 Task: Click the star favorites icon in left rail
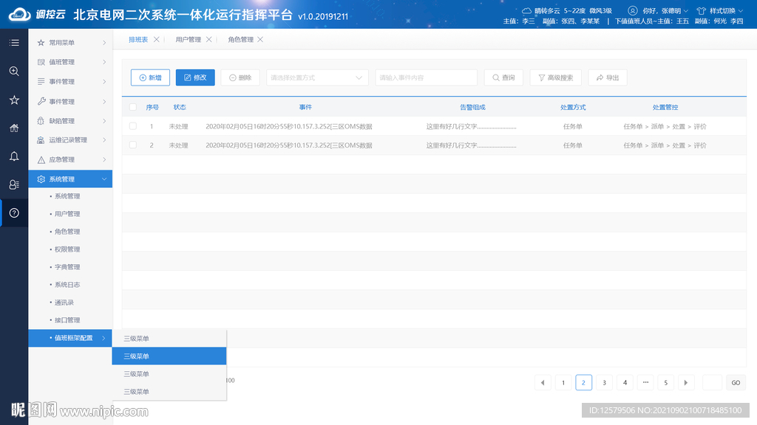point(14,100)
